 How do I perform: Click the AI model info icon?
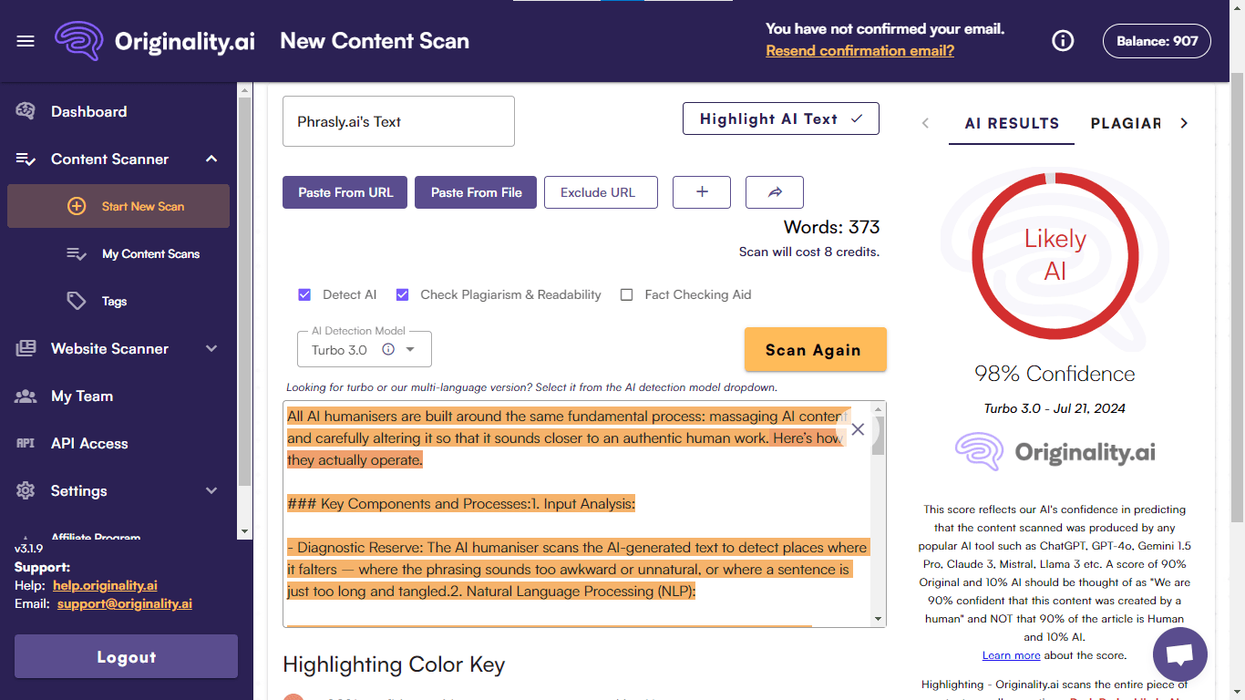pyautogui.click(x=388, y=349)
